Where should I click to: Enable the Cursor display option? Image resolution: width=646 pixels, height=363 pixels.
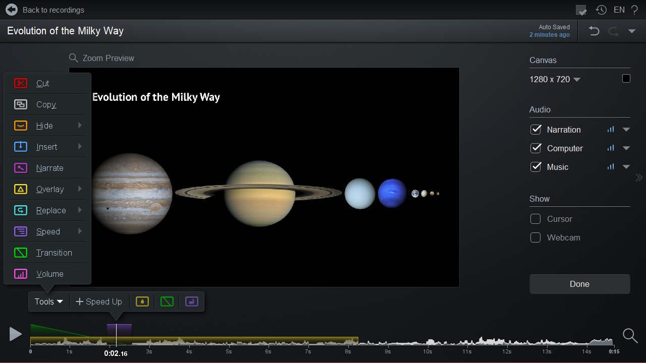[x=535, y=219]
